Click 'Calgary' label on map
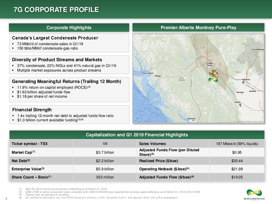 237,102
